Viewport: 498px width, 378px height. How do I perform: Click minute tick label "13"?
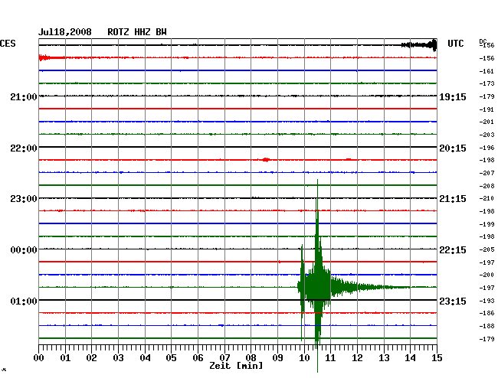(384, 358)
